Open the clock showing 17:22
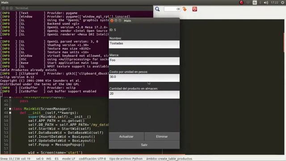The image size is (286, 161). click(274, 2)
